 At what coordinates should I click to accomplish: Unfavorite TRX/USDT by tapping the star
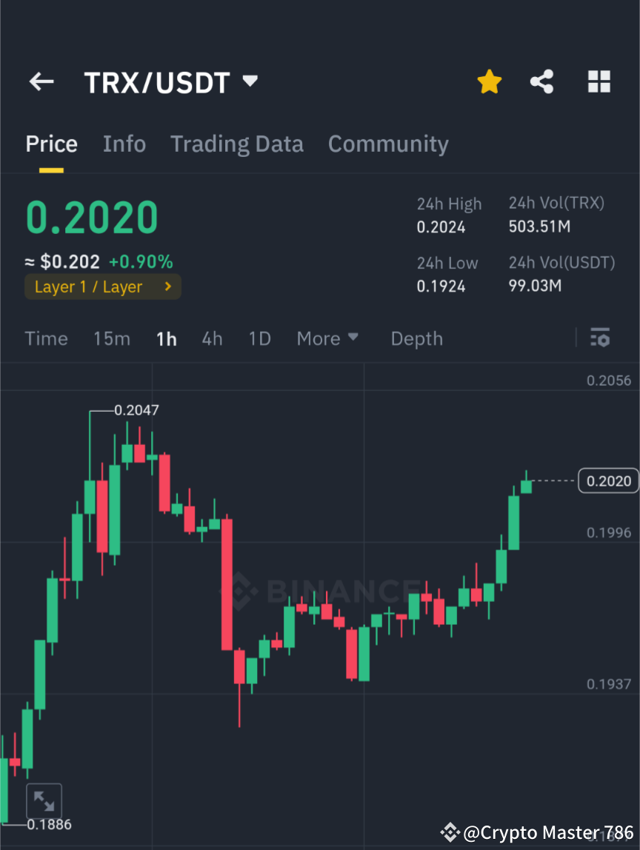[489, 81]
